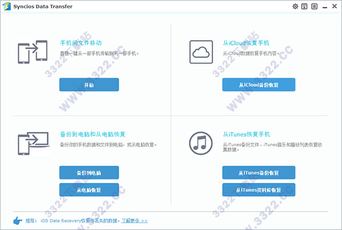Click the pointing hand recommend icon
342x230 pixels.
point(18,221)
